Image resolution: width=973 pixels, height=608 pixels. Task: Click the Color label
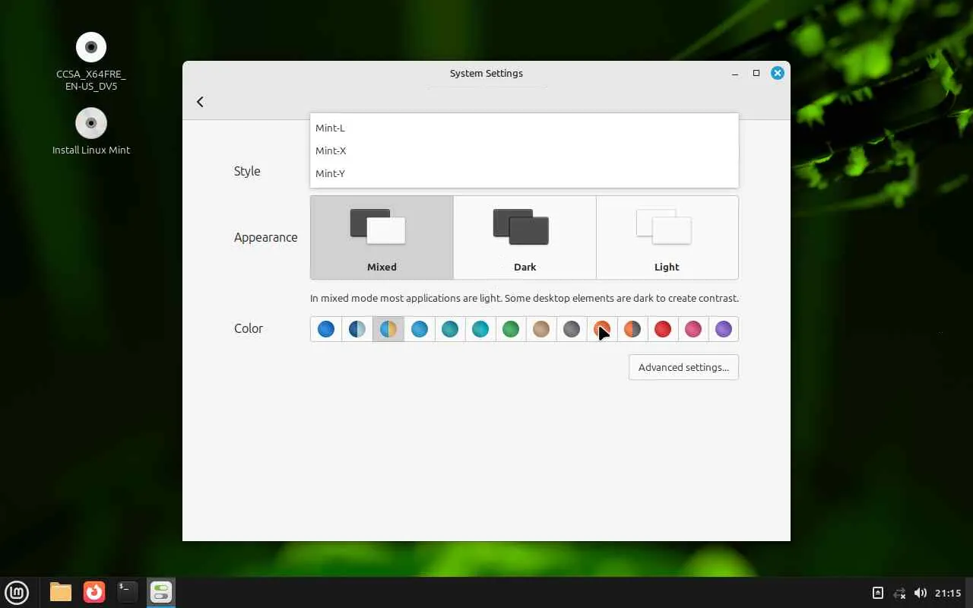[249, 328]
